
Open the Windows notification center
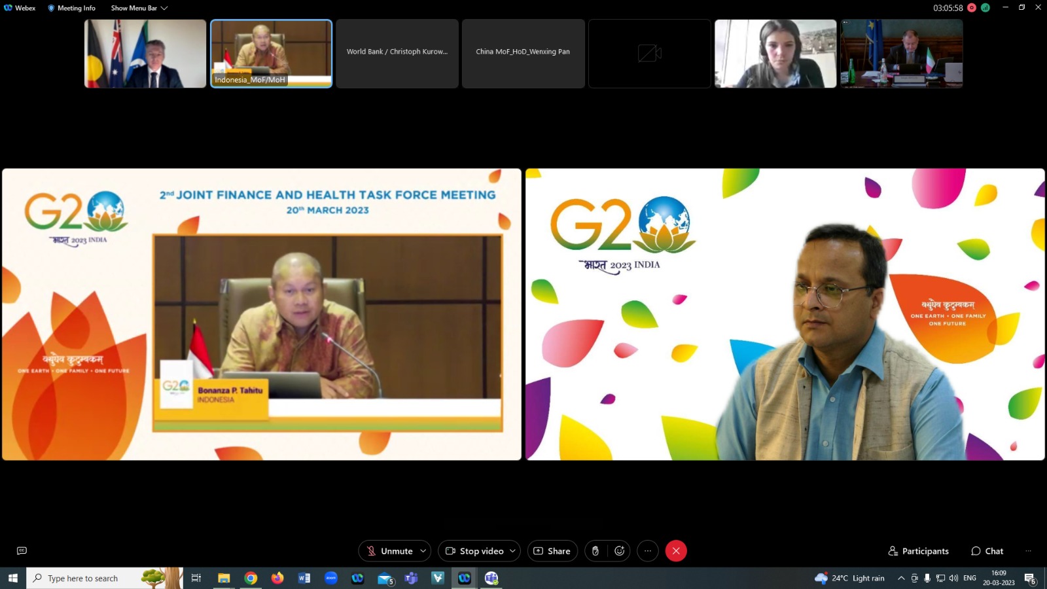point(1030,579)
